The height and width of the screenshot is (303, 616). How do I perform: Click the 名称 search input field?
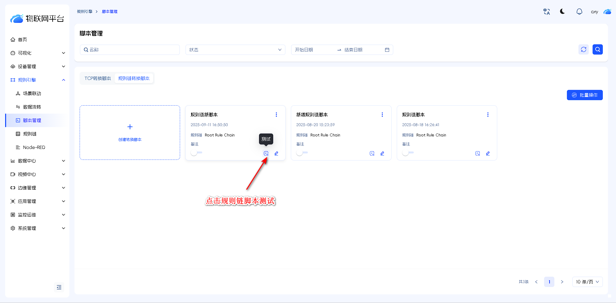pos(132,50)
